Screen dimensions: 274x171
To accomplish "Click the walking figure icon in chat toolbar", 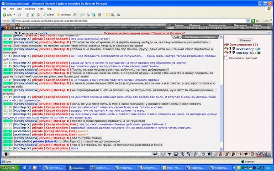I will [x=182, y=154].
